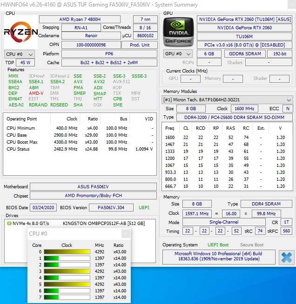Click the 8600102 microcode field
Viewport: 296px width, 304px height.
(x=145, y=36)
